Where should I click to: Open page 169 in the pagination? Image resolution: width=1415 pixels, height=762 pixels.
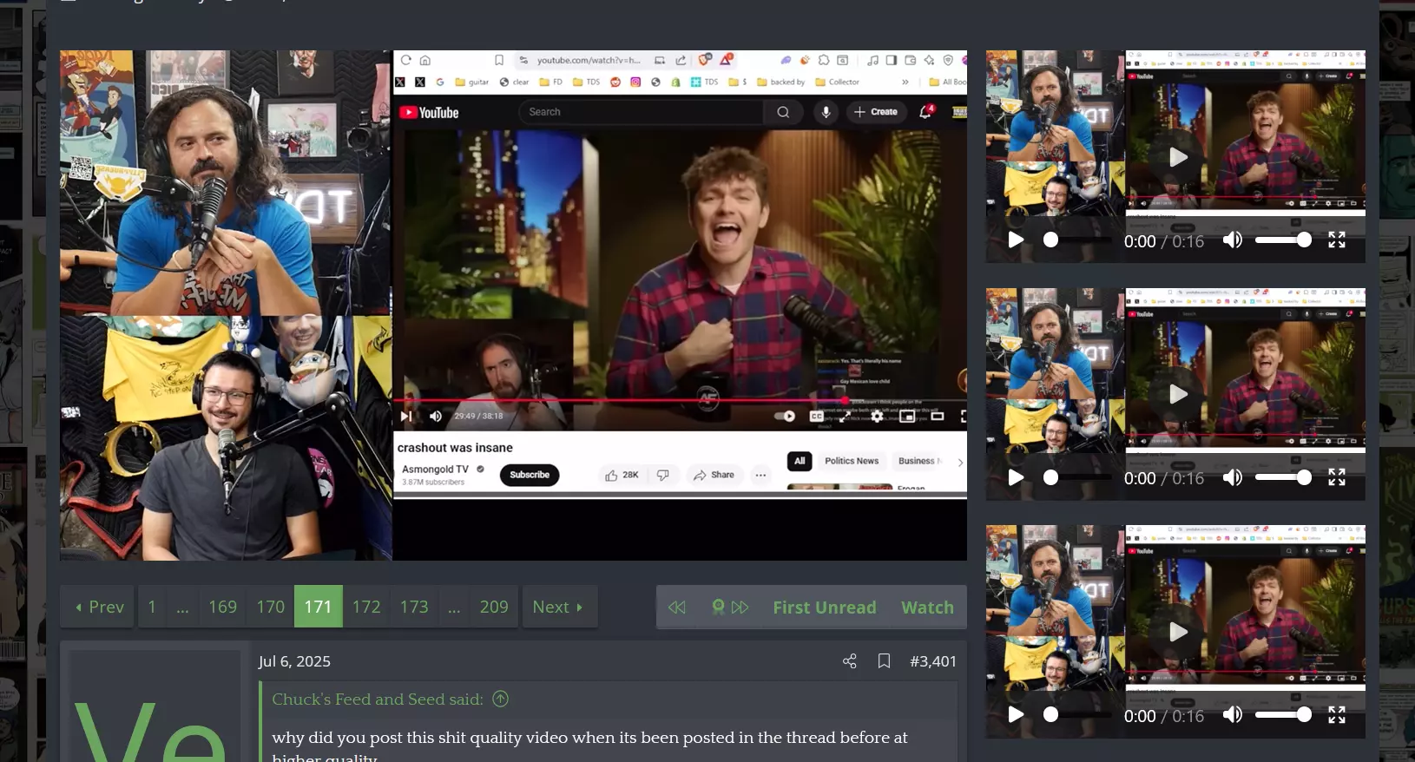222,607
